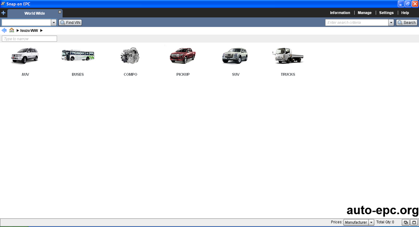Open the AUV vehicle category image
The height and width of the screenshot is (227, 419).
(25, 56)
